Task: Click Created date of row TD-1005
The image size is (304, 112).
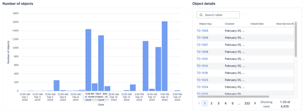Action: point(235,31)
